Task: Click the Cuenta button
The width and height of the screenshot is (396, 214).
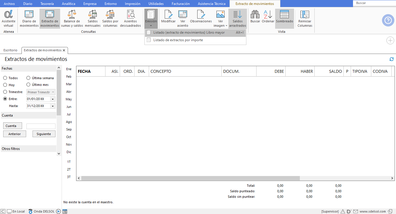Action: tap(12, 126)
